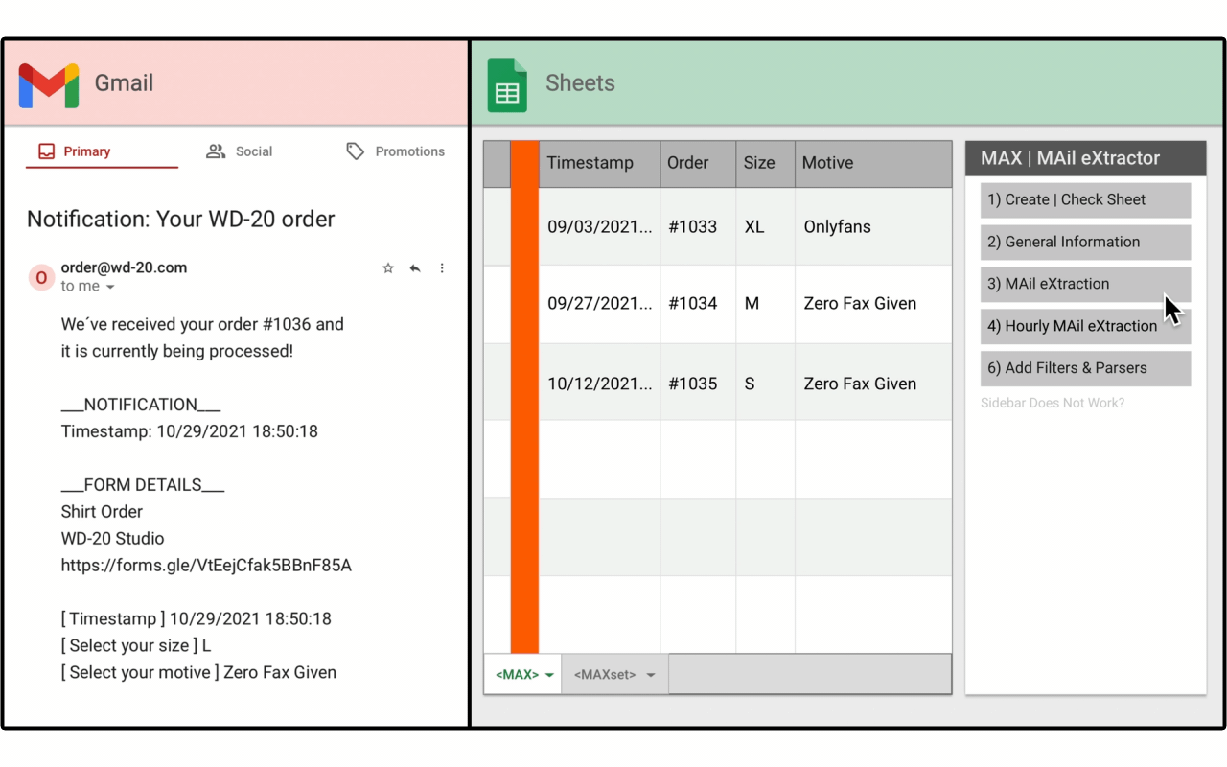
Task: Open the <MAX> sheet tab dropdown arrow
Action: tap(549, 675)
